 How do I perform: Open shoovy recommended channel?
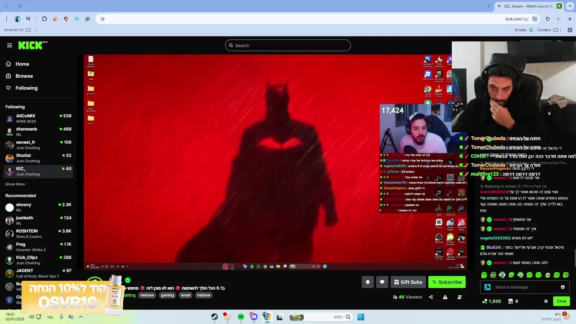(38, 207)
